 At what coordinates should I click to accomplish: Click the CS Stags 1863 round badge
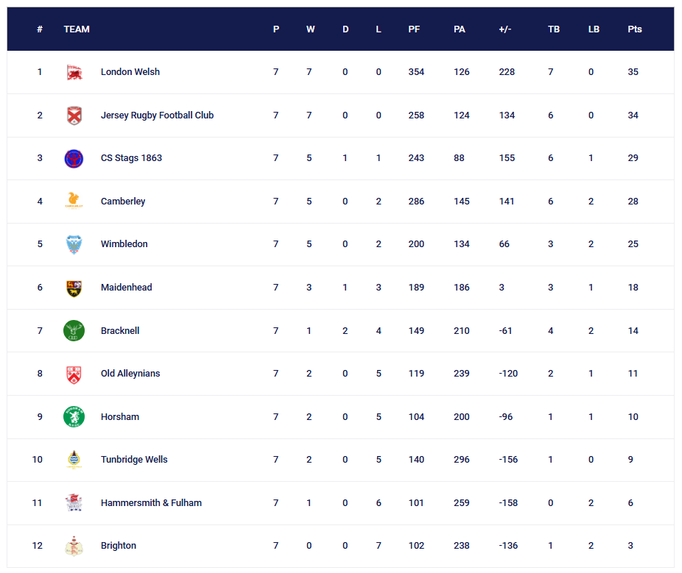pyautogui.click(x=74, y=158)
